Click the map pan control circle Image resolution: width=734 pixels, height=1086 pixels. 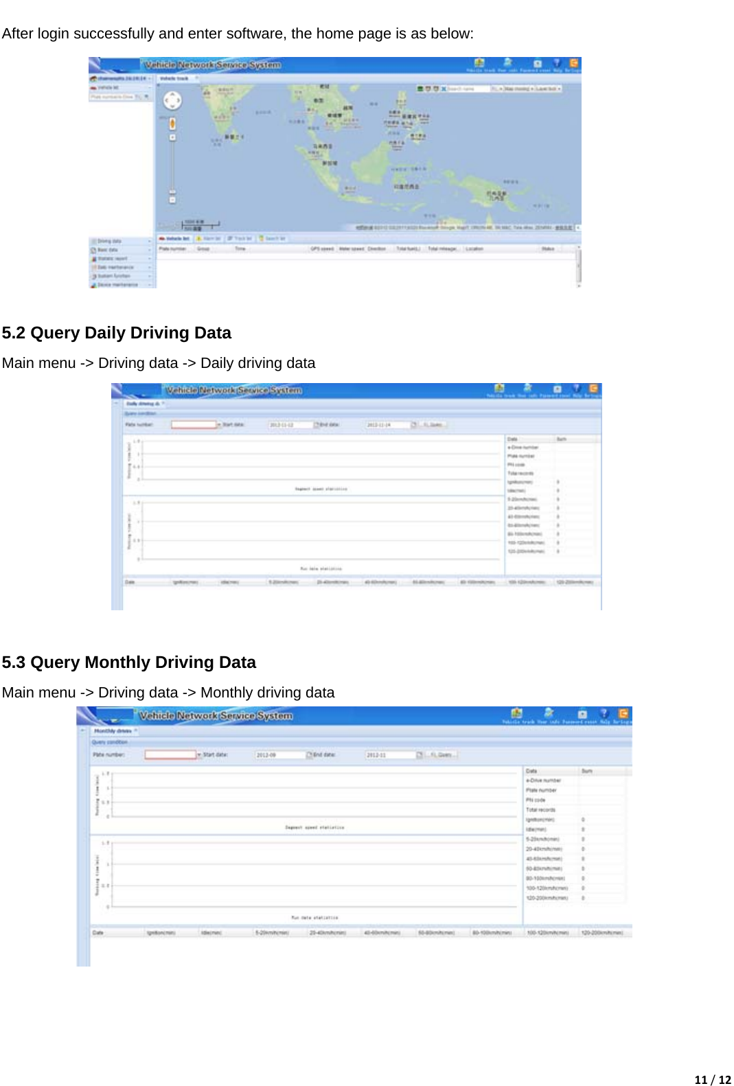[172, 101]
